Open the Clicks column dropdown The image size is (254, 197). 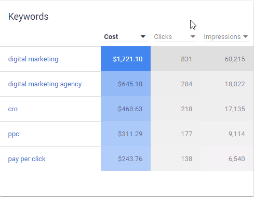tap(176, 37)
